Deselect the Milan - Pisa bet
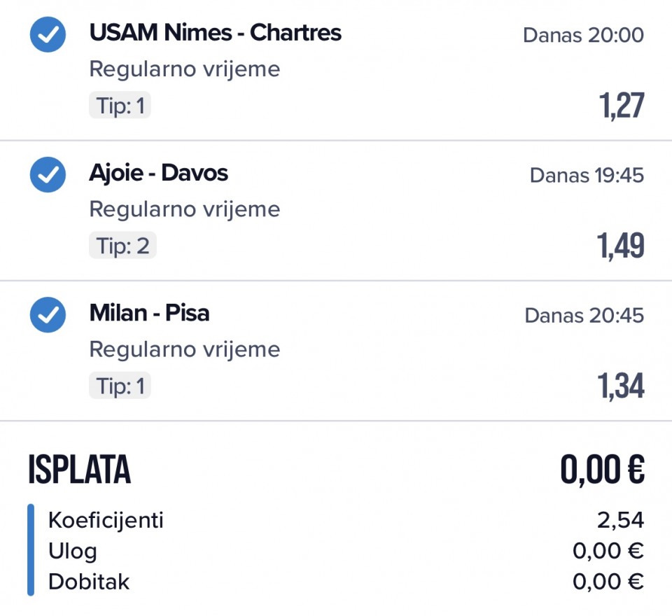672x616 pixels. coord(48,314)
